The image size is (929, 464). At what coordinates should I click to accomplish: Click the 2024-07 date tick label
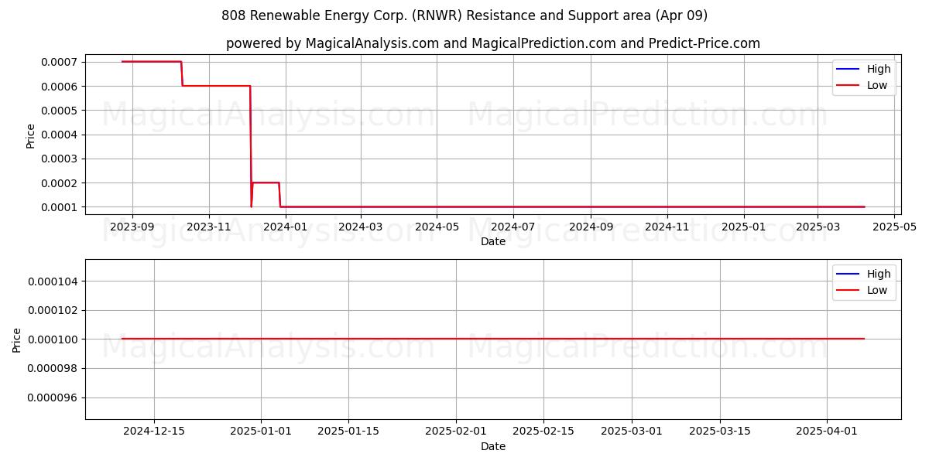[513, 227]
